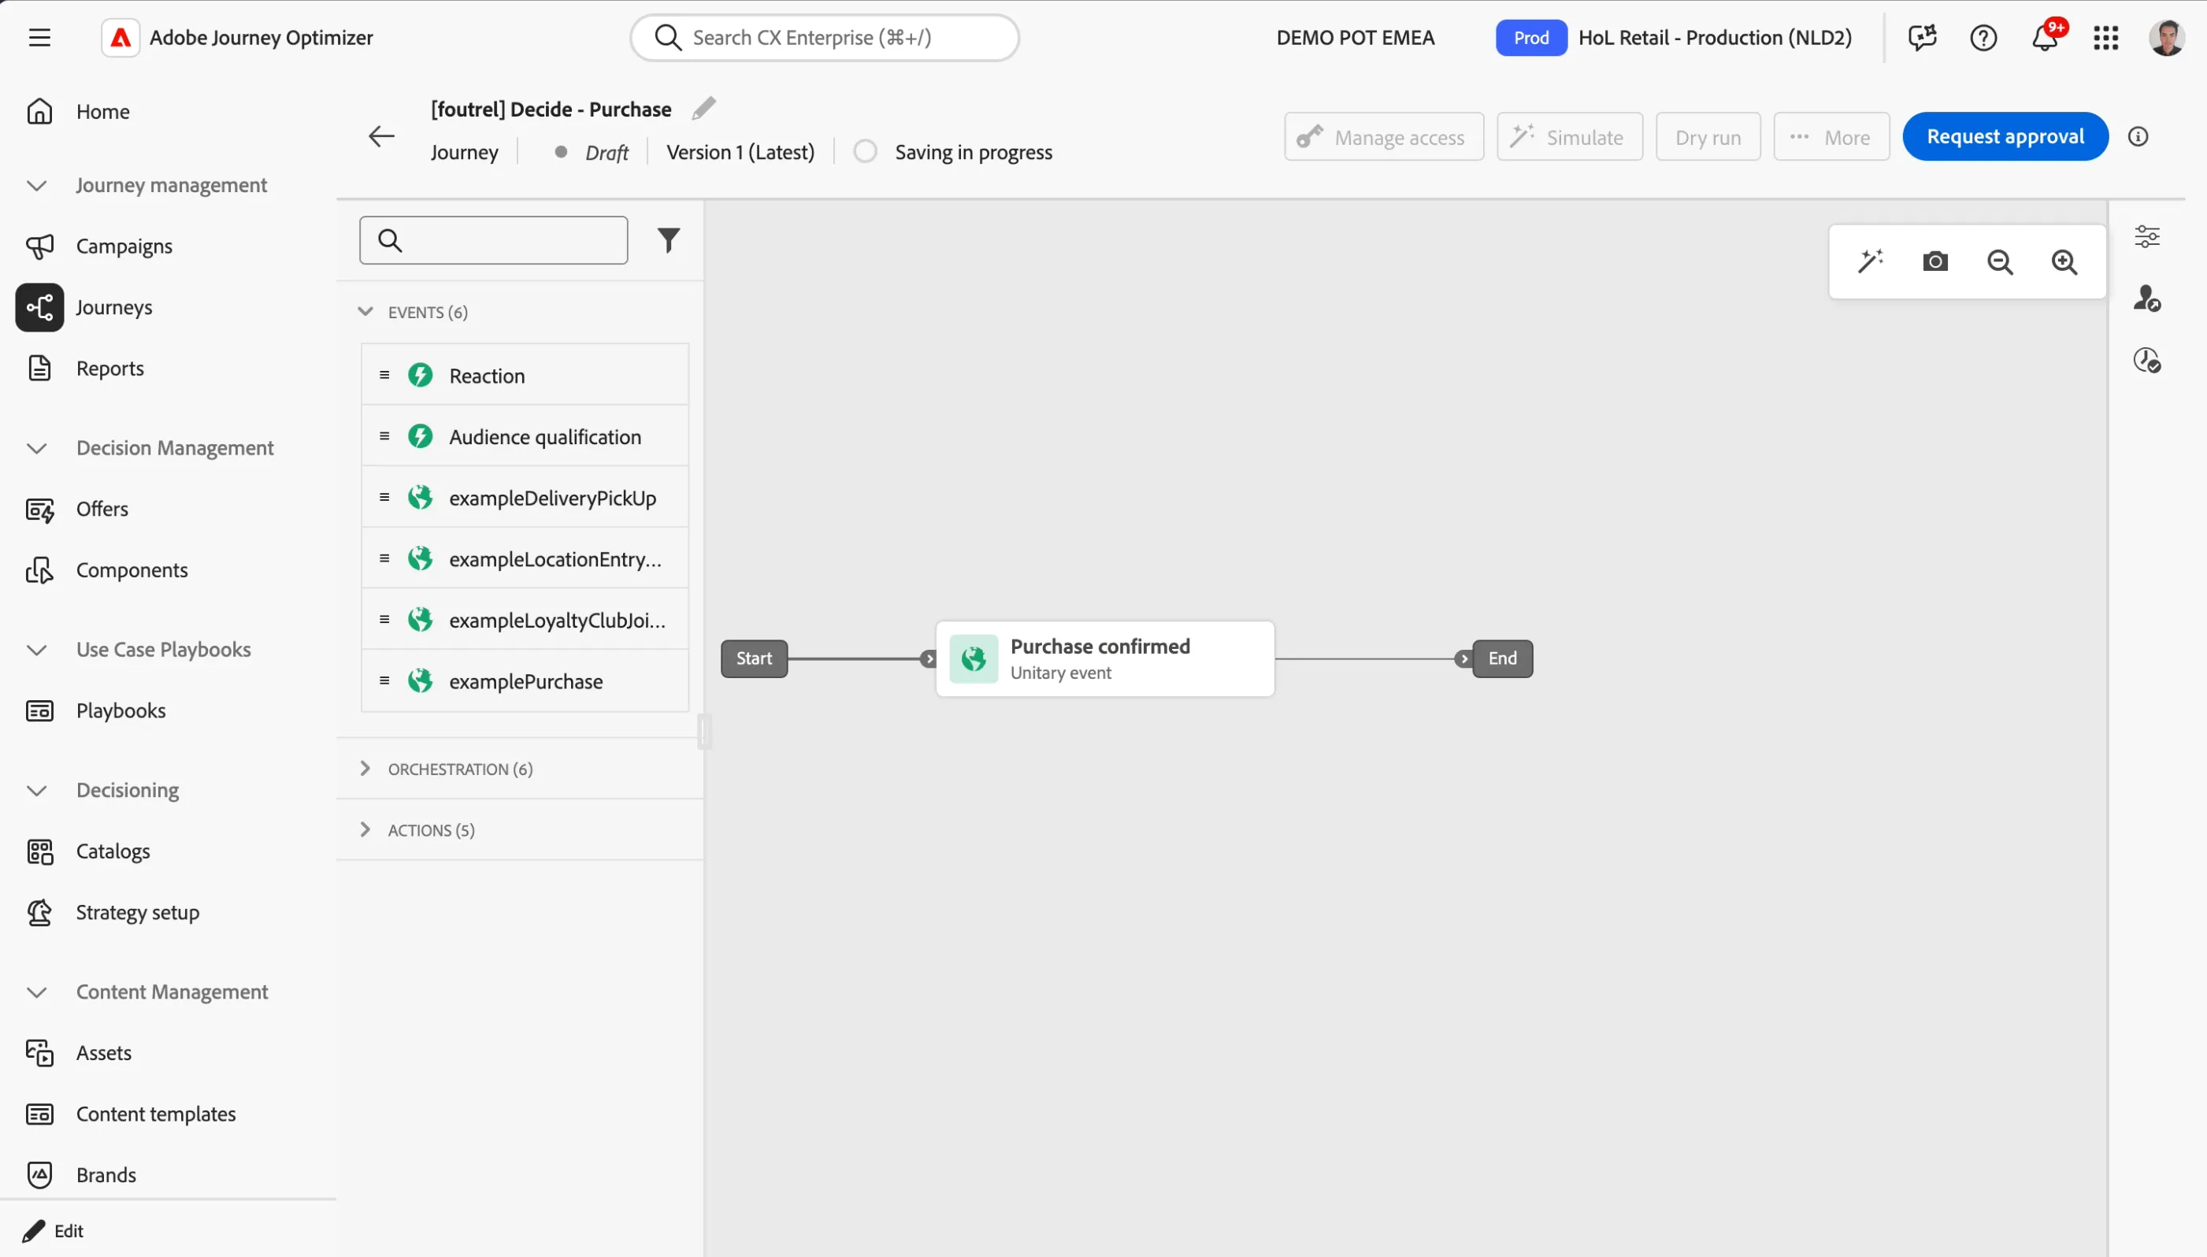The image size is (2207, 1257).
Task: Collapse the EVENTS section
Action: [365, 312]
